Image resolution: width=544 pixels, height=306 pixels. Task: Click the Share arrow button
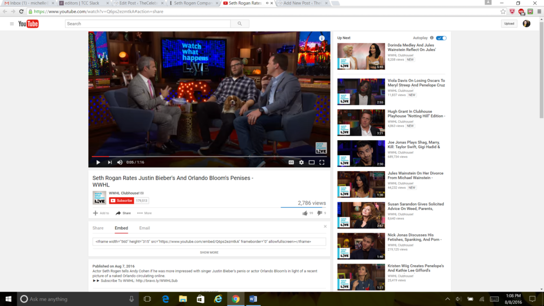123,213
